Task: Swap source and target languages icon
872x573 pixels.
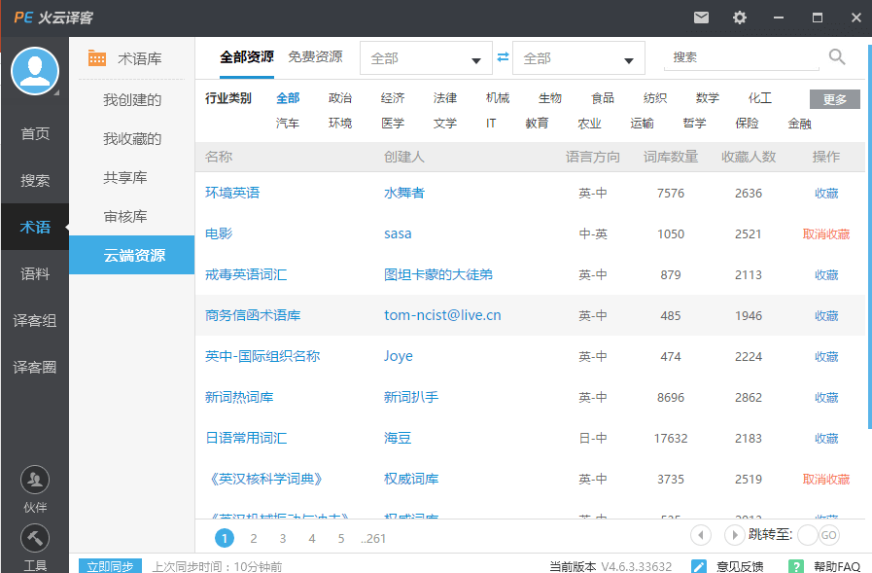Action: pos(503,57)
